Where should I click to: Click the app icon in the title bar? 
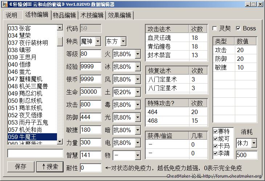click(x=5, y=4)
